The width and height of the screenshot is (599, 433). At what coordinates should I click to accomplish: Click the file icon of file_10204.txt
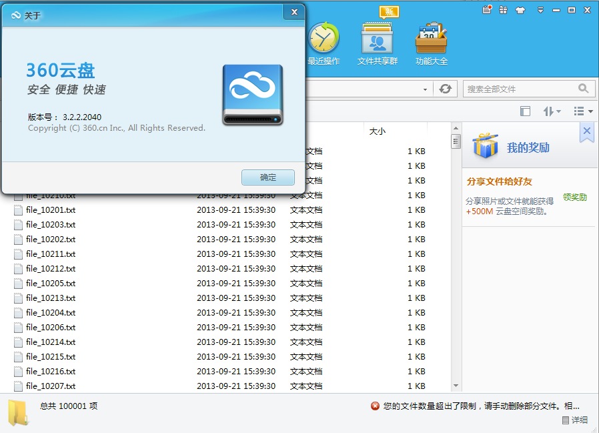[18, 313]
